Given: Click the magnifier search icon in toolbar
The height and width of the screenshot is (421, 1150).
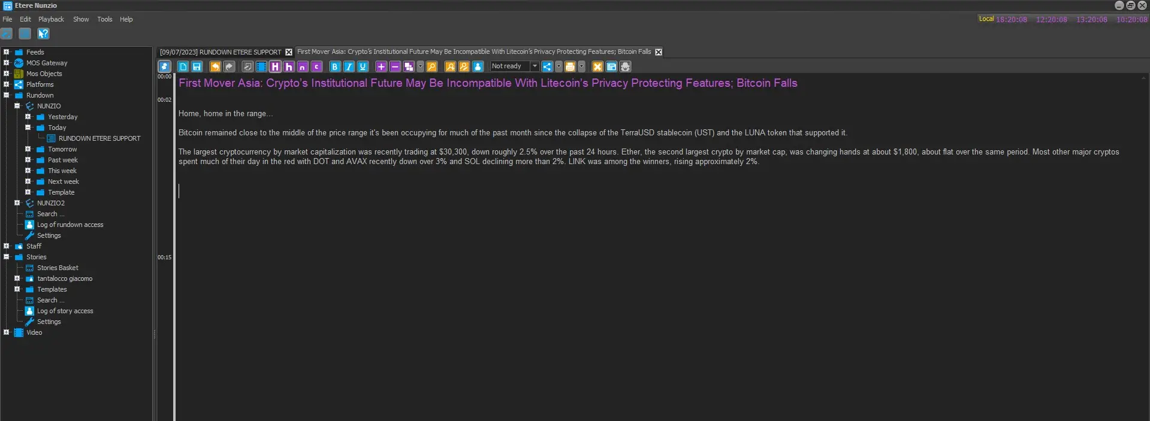Looking at the screenshot, I should 431,66.
